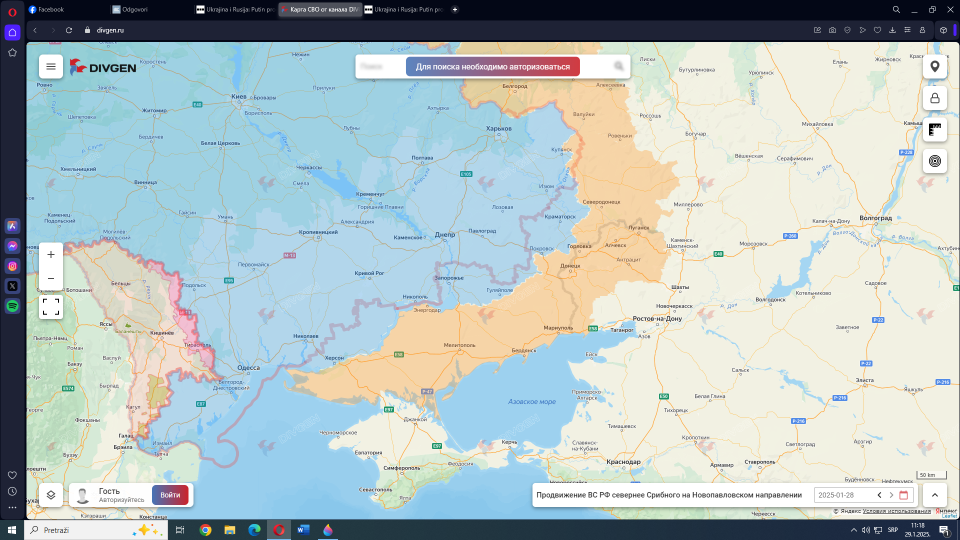The height and width of the screenshot is (540, 960).
Task: Click the search magnifier in the map search bar
Action: coord(619,66)
